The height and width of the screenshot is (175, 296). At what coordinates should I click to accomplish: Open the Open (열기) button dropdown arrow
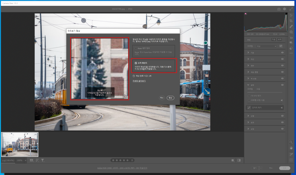(261, 168)
